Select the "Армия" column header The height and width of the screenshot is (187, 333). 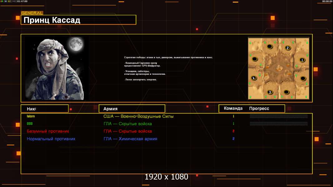click(132, 109)
